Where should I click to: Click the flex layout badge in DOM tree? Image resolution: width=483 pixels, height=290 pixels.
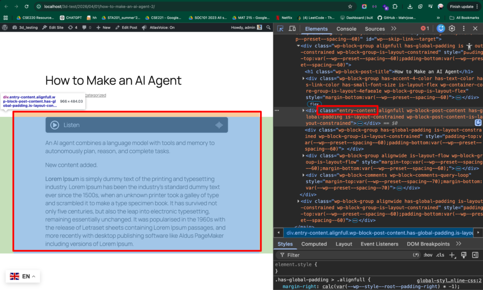tap(314, 104)
